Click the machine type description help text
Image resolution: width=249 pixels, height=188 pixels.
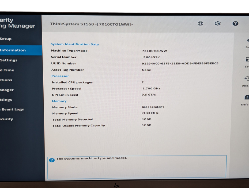(92, 158)
